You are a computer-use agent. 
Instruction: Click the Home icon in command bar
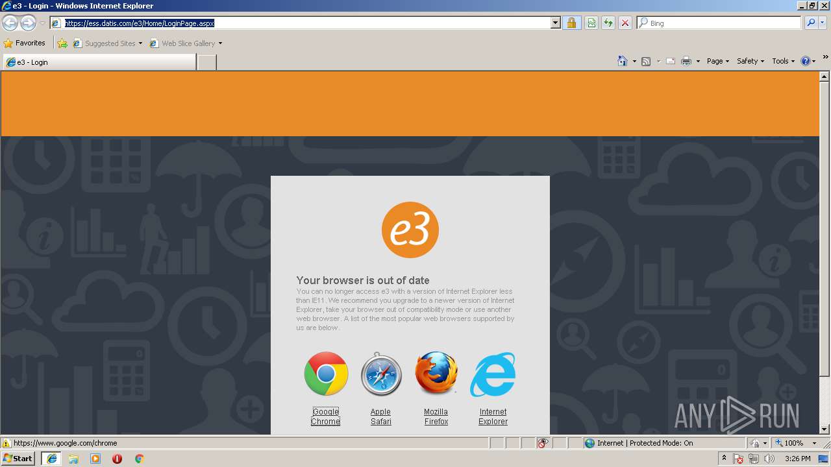[622, 61]
